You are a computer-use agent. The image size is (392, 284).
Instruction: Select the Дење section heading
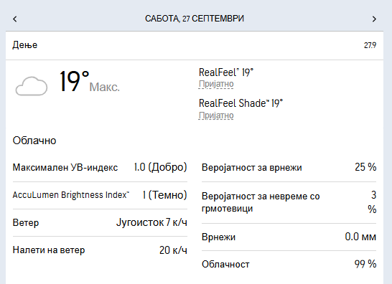tap(25, 45)
